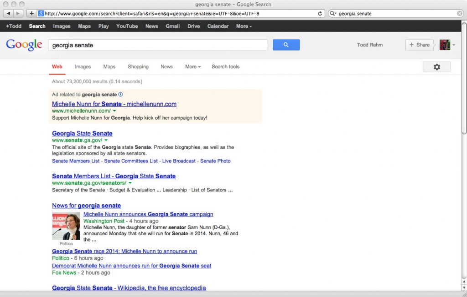Select Images in the black Google bar

(x=62, y=26)
